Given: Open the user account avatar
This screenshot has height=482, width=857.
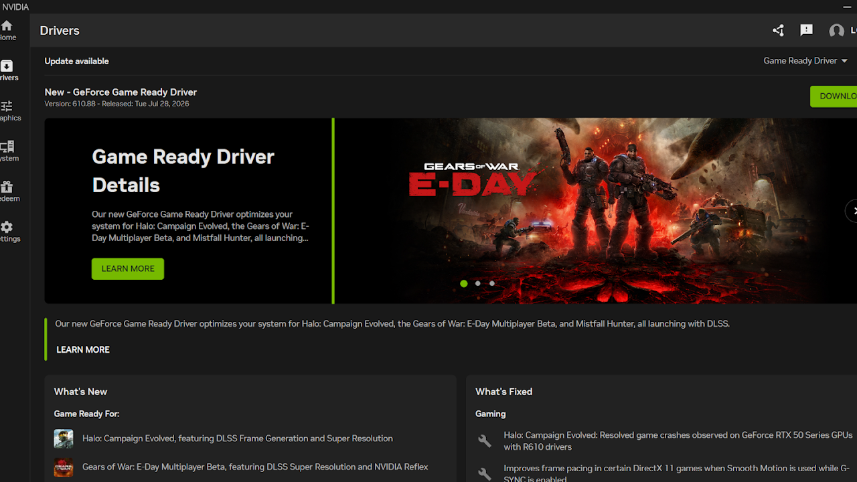Looking at the screenshot, I should (x=836, y=31).
